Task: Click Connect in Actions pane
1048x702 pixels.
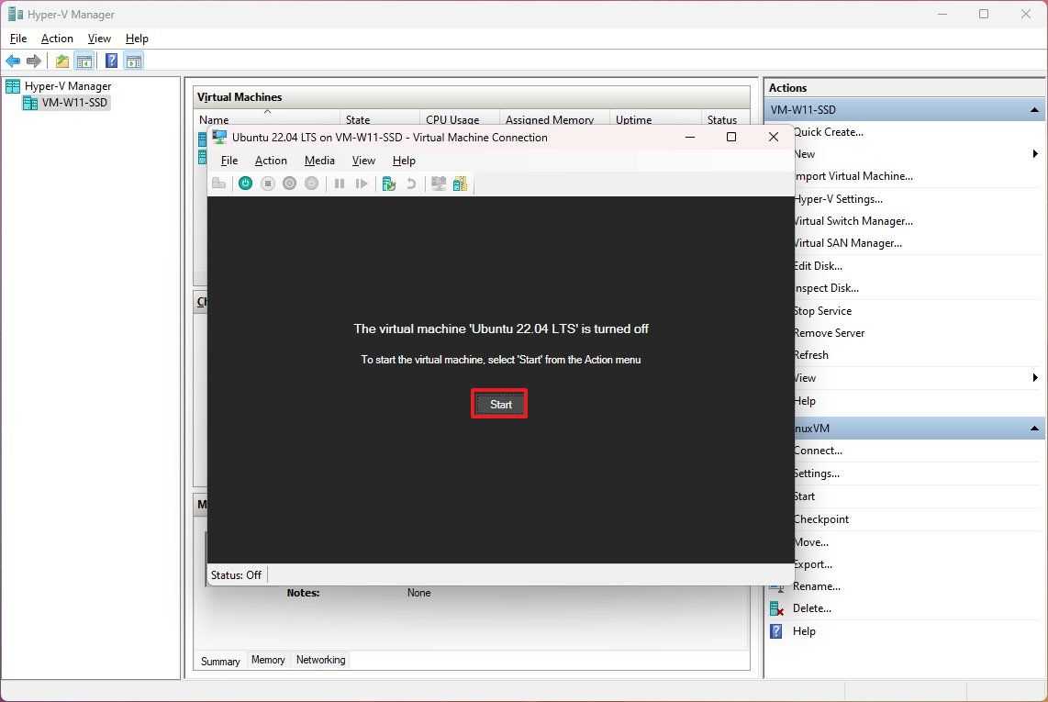Action: (818, 451)
